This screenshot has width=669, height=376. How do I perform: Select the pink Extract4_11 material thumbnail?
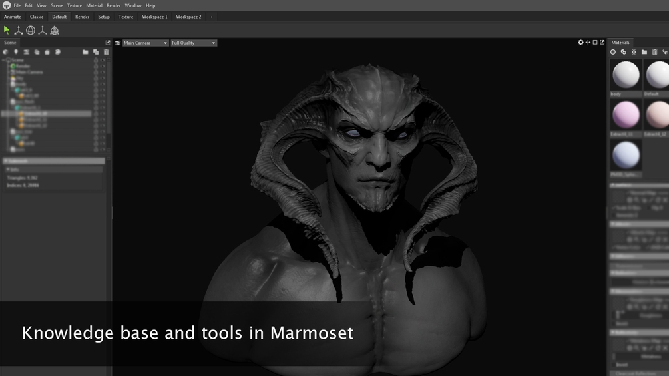(x=626, y=115)
